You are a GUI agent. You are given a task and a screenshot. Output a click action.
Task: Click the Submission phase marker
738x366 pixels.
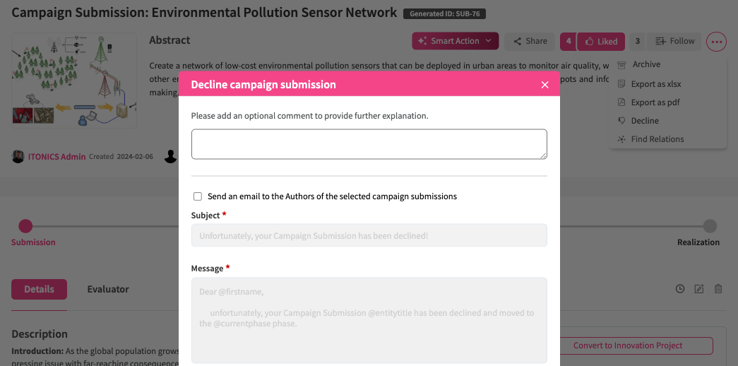25,226
